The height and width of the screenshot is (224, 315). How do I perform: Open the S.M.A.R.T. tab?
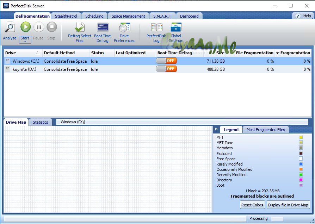162,16
